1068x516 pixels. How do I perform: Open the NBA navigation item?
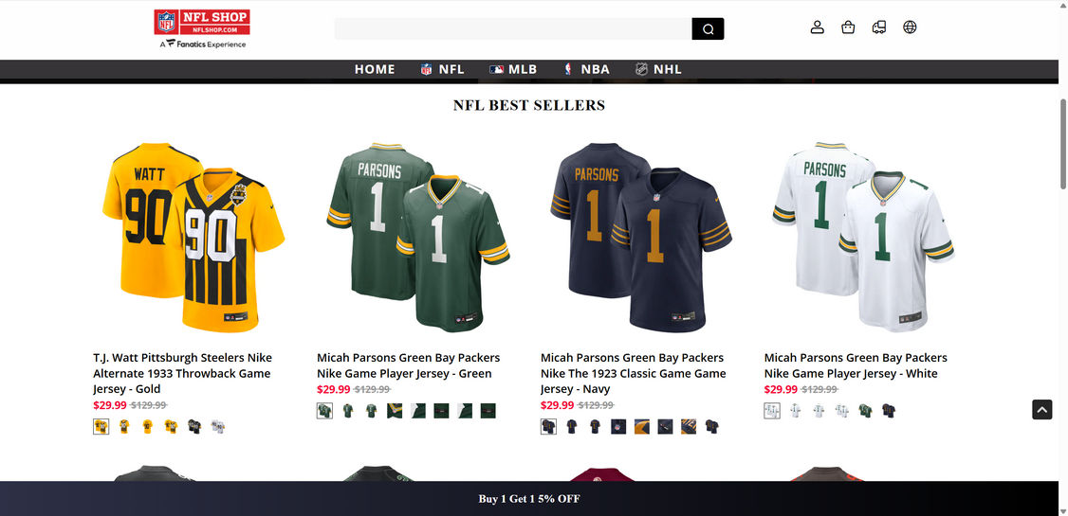(586, 69)
